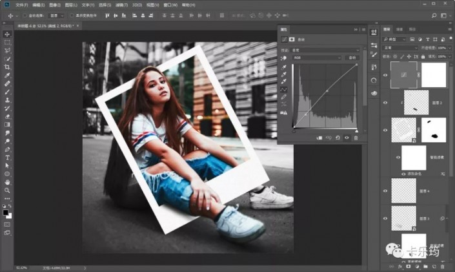
Task: Open the 图像(I) menu
Action: 55,5
